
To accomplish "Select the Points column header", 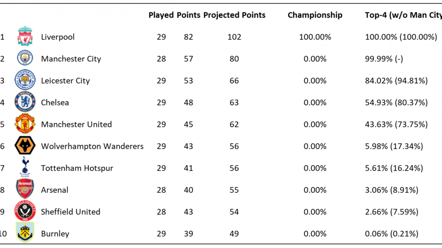I will click(x=188, y=15).
